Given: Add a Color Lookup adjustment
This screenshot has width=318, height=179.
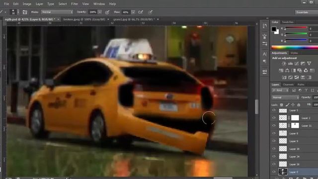Looking at the screenshot, I should point(312,71).
